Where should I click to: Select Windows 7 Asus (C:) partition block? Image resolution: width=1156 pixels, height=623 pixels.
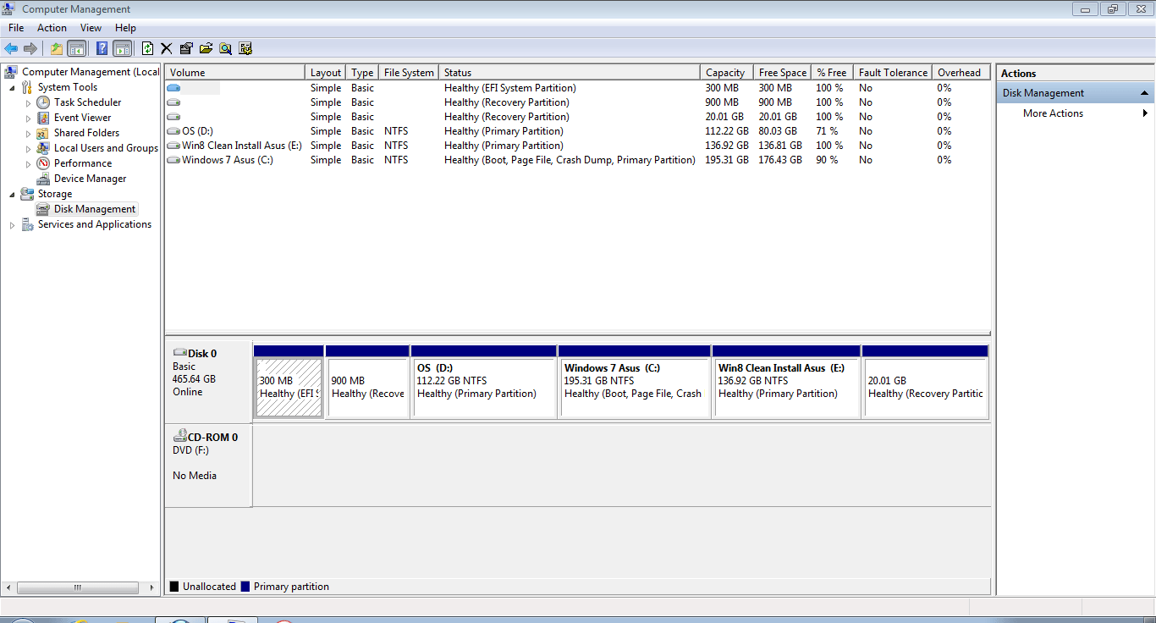(635, 381)
